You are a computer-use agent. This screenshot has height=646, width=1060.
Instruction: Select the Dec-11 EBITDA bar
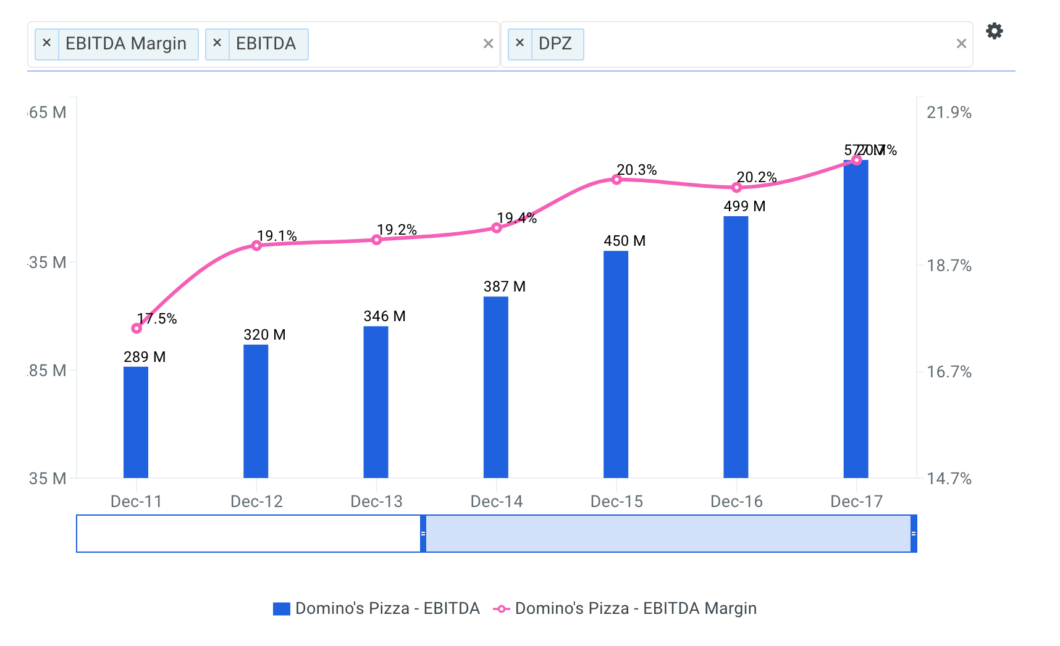(136, 422)
